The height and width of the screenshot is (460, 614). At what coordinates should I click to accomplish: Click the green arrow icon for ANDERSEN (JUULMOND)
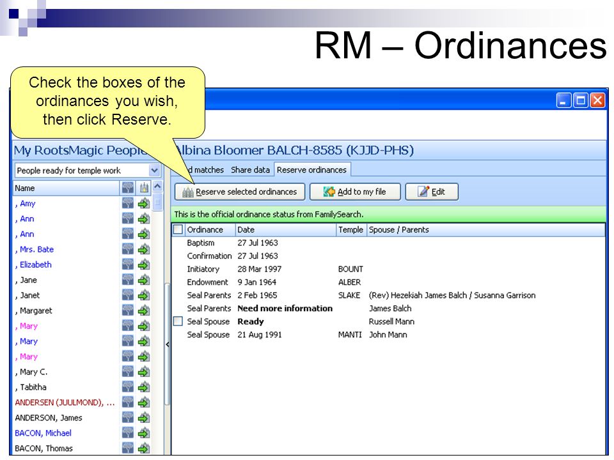144,402
